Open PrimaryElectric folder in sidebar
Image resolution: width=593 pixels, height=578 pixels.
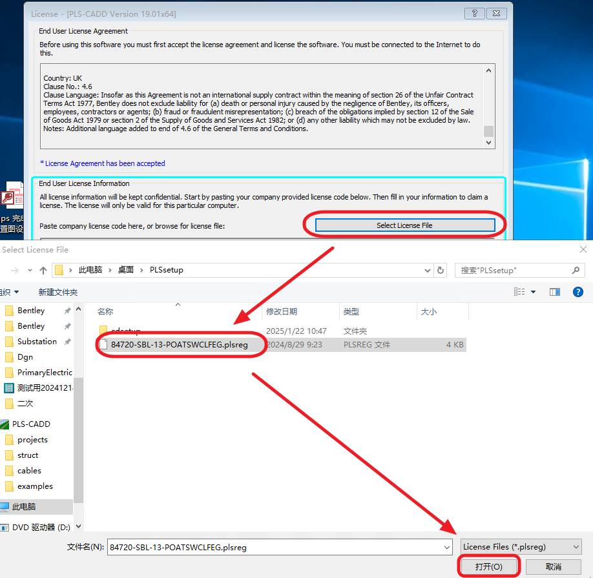point(45,373)
